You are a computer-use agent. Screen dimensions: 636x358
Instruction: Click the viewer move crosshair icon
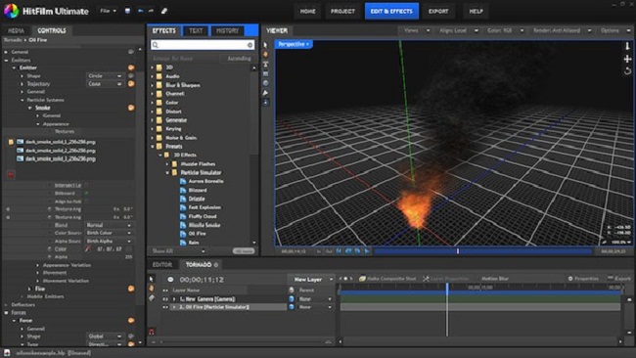(627, 59)
